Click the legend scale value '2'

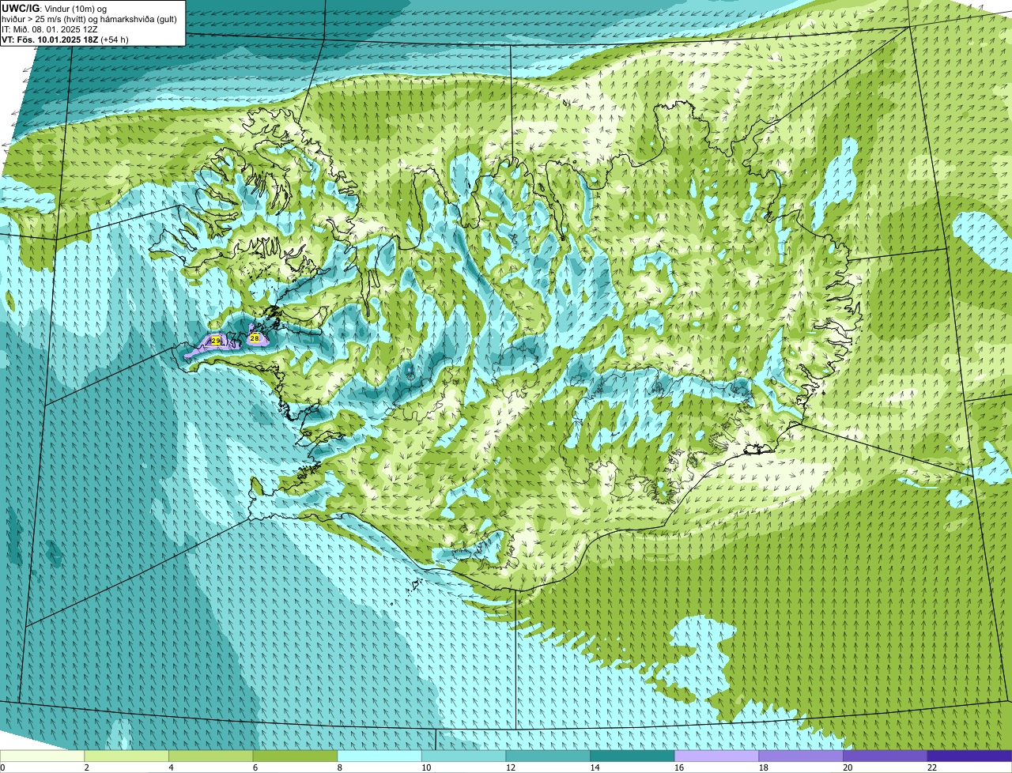pyautogui.click(x=86, y=767)
